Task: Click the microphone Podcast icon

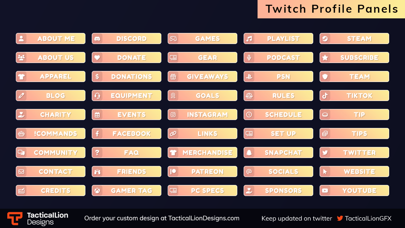Action: [x=249, y=58]
